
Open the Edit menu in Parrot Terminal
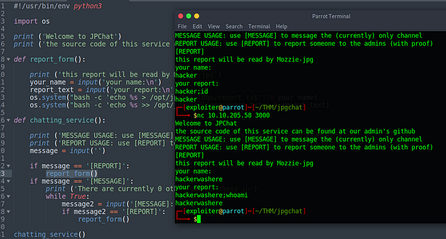point(197,27)
